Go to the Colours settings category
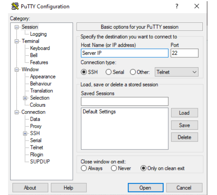The height and width of the screenshot is (195, 217). [x=38, y=105]
